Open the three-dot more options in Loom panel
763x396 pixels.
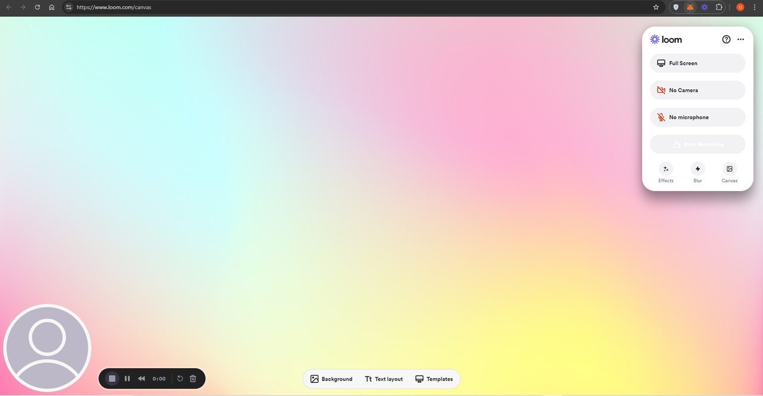click(x=740, y=39)
